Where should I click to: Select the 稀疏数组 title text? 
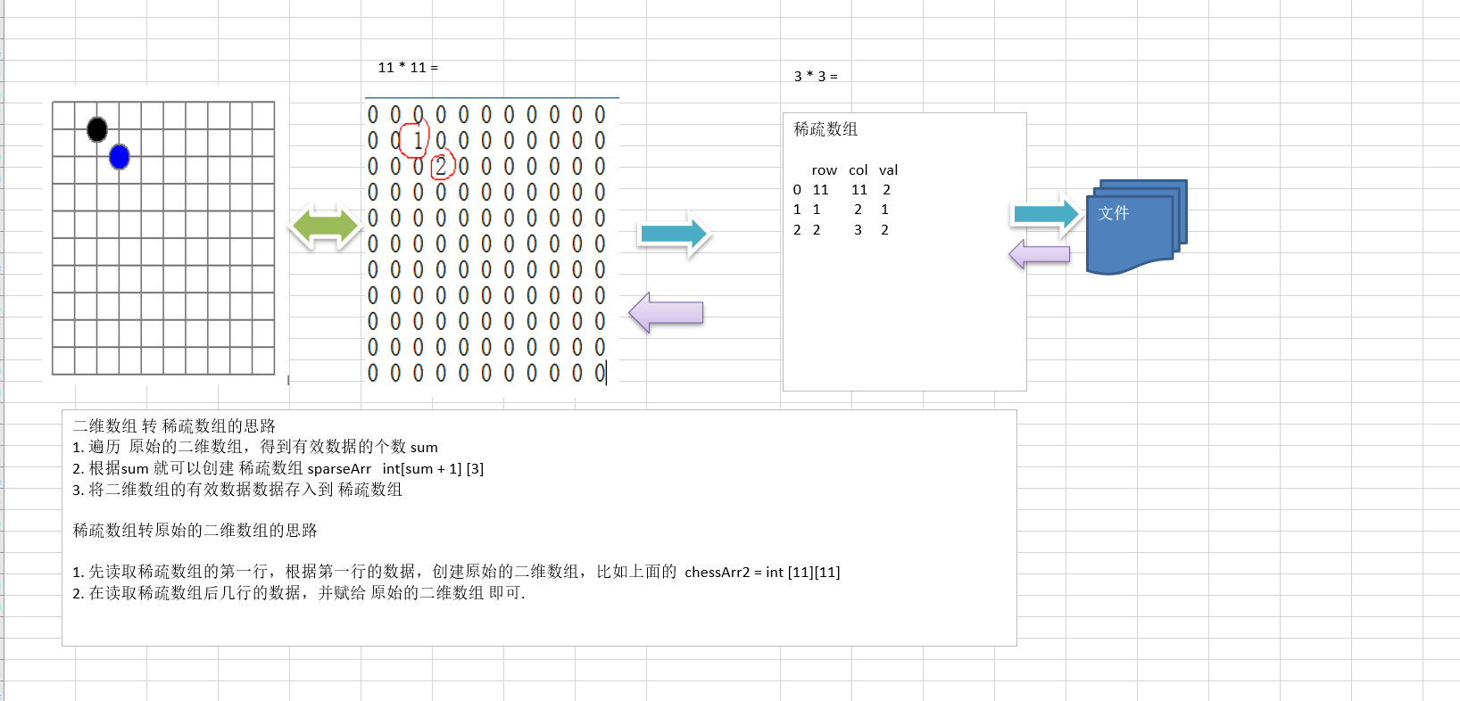click(x=825, y=129)
